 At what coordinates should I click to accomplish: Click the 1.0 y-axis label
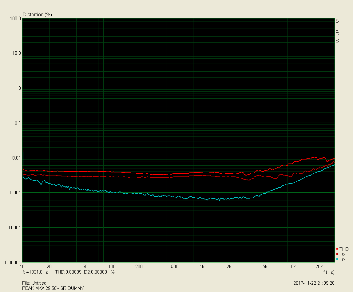pos(18,88)
